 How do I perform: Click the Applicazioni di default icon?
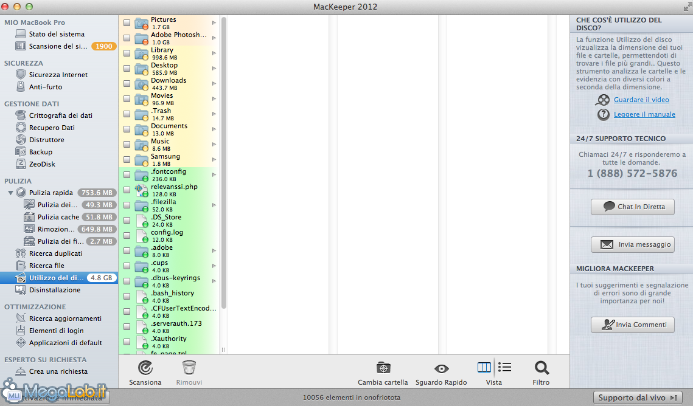(x=20, y=342)
